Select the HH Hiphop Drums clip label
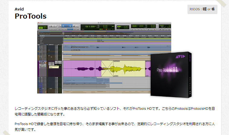 click(x=80, y=47)
